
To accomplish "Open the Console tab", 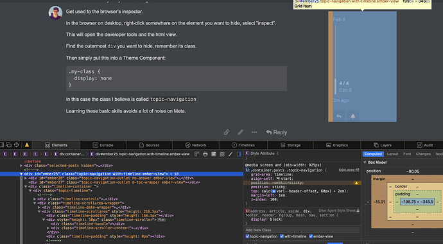I will 103,145.
